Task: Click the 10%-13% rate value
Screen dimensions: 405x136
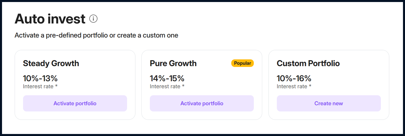Action: (40, 79)
